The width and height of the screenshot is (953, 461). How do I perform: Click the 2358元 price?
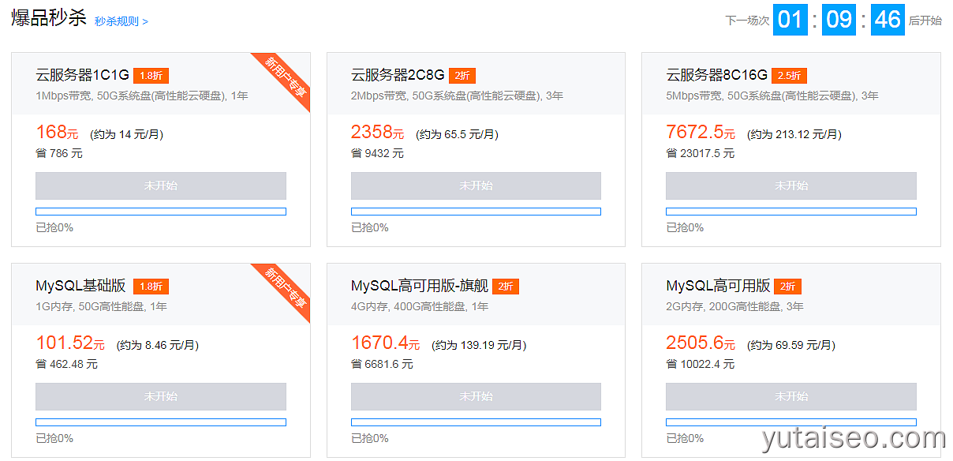[378, 133]
